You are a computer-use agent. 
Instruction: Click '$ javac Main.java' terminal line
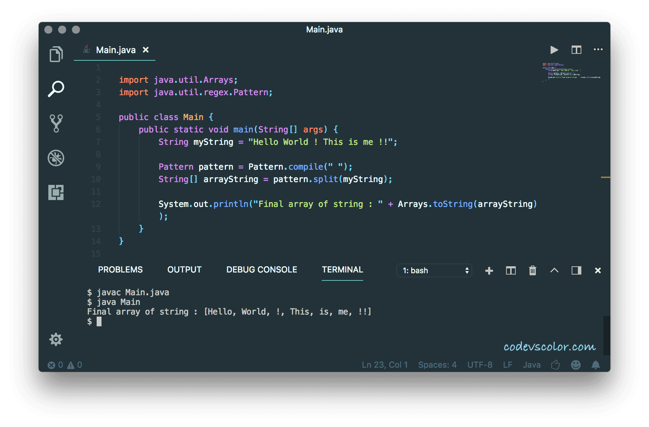128,292
